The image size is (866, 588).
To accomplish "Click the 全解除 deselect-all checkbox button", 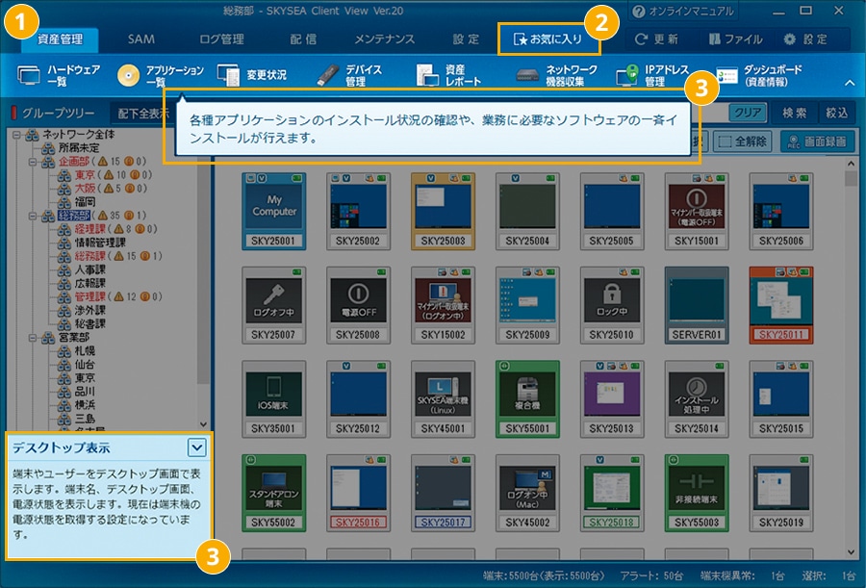I will [x=743, y=141].
